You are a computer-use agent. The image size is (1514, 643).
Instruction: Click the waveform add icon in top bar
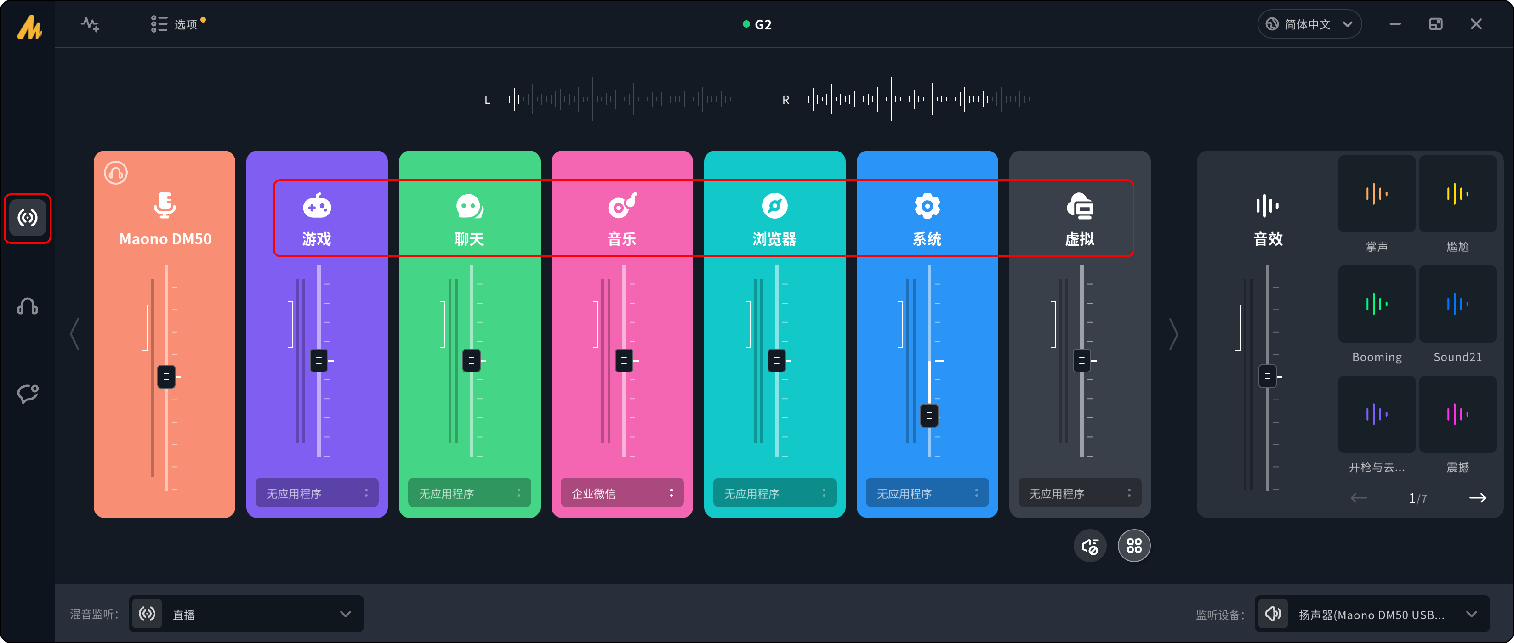(x=90, y=24)
